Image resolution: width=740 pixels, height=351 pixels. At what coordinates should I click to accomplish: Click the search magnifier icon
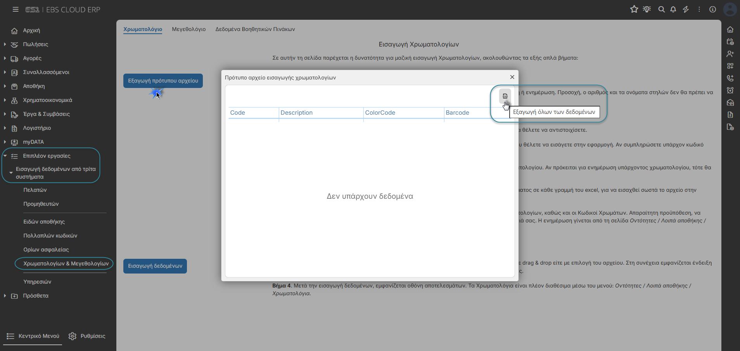pos(662,9)
